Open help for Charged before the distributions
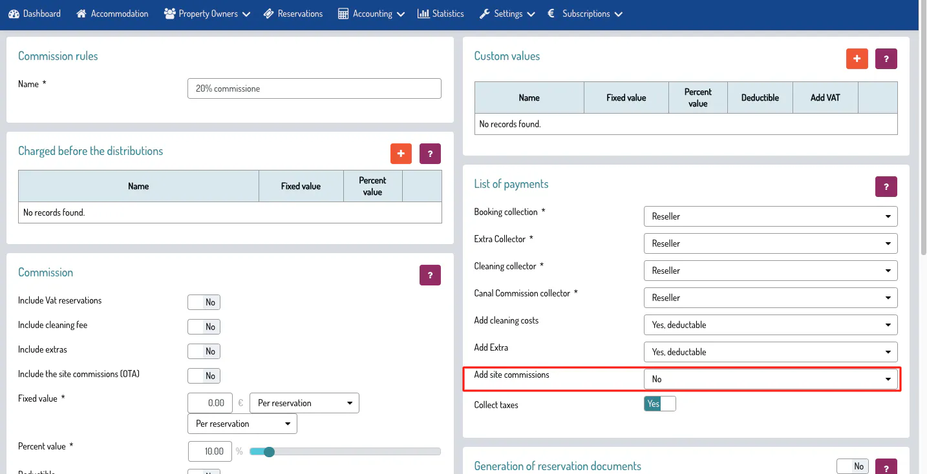 [430, 154]
